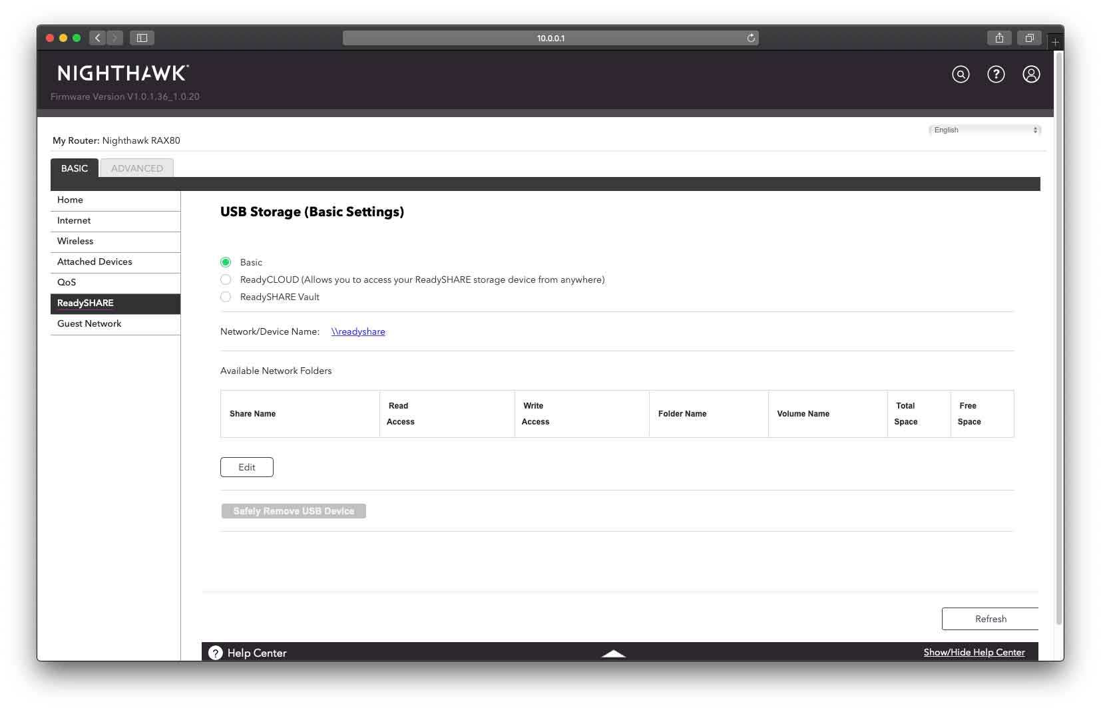1101x710 pixels.
Task: Go forward with the browser forward arrow
Action: coord(115,38)
